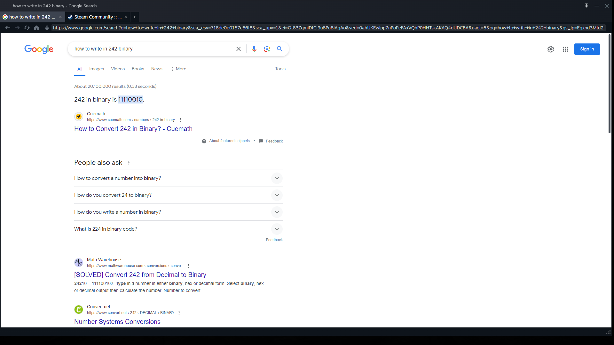The width and height of the screenshot is (614, 345).
Task: Click the blue Sign in button
Action: (587, 49)
